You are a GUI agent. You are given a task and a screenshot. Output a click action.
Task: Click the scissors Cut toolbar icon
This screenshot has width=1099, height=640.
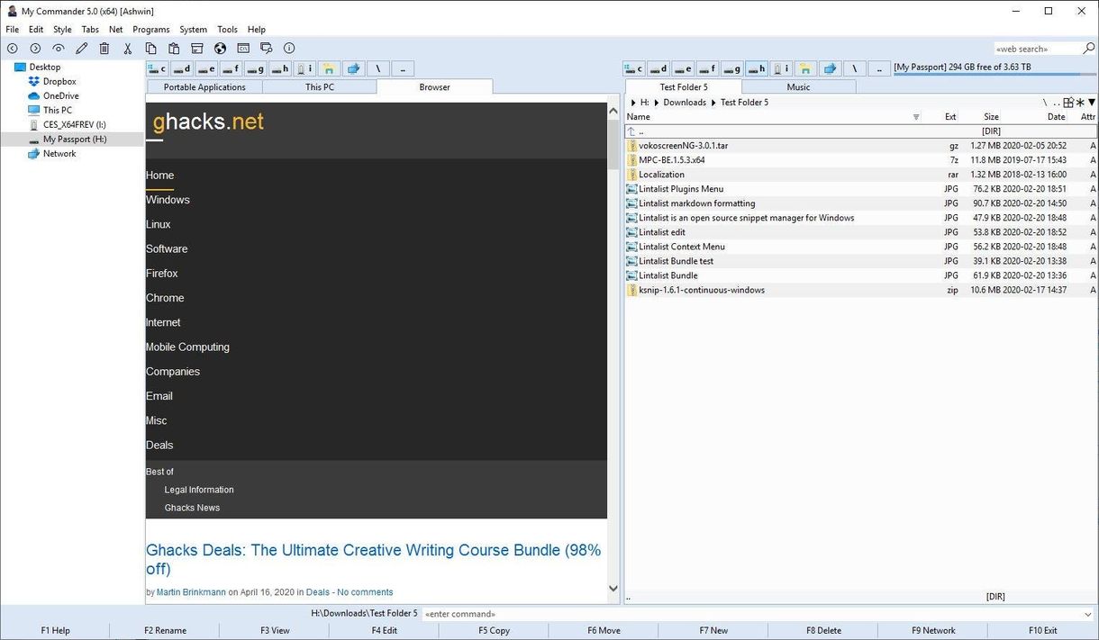pos(128,49)
